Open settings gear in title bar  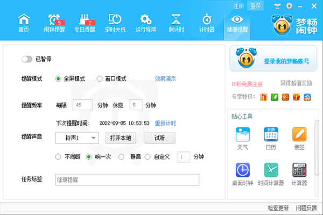pyautogui.click(x=289, y=6)
